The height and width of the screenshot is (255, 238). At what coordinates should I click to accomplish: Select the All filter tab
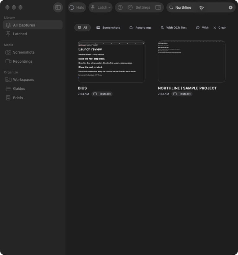tap(82, 28)
